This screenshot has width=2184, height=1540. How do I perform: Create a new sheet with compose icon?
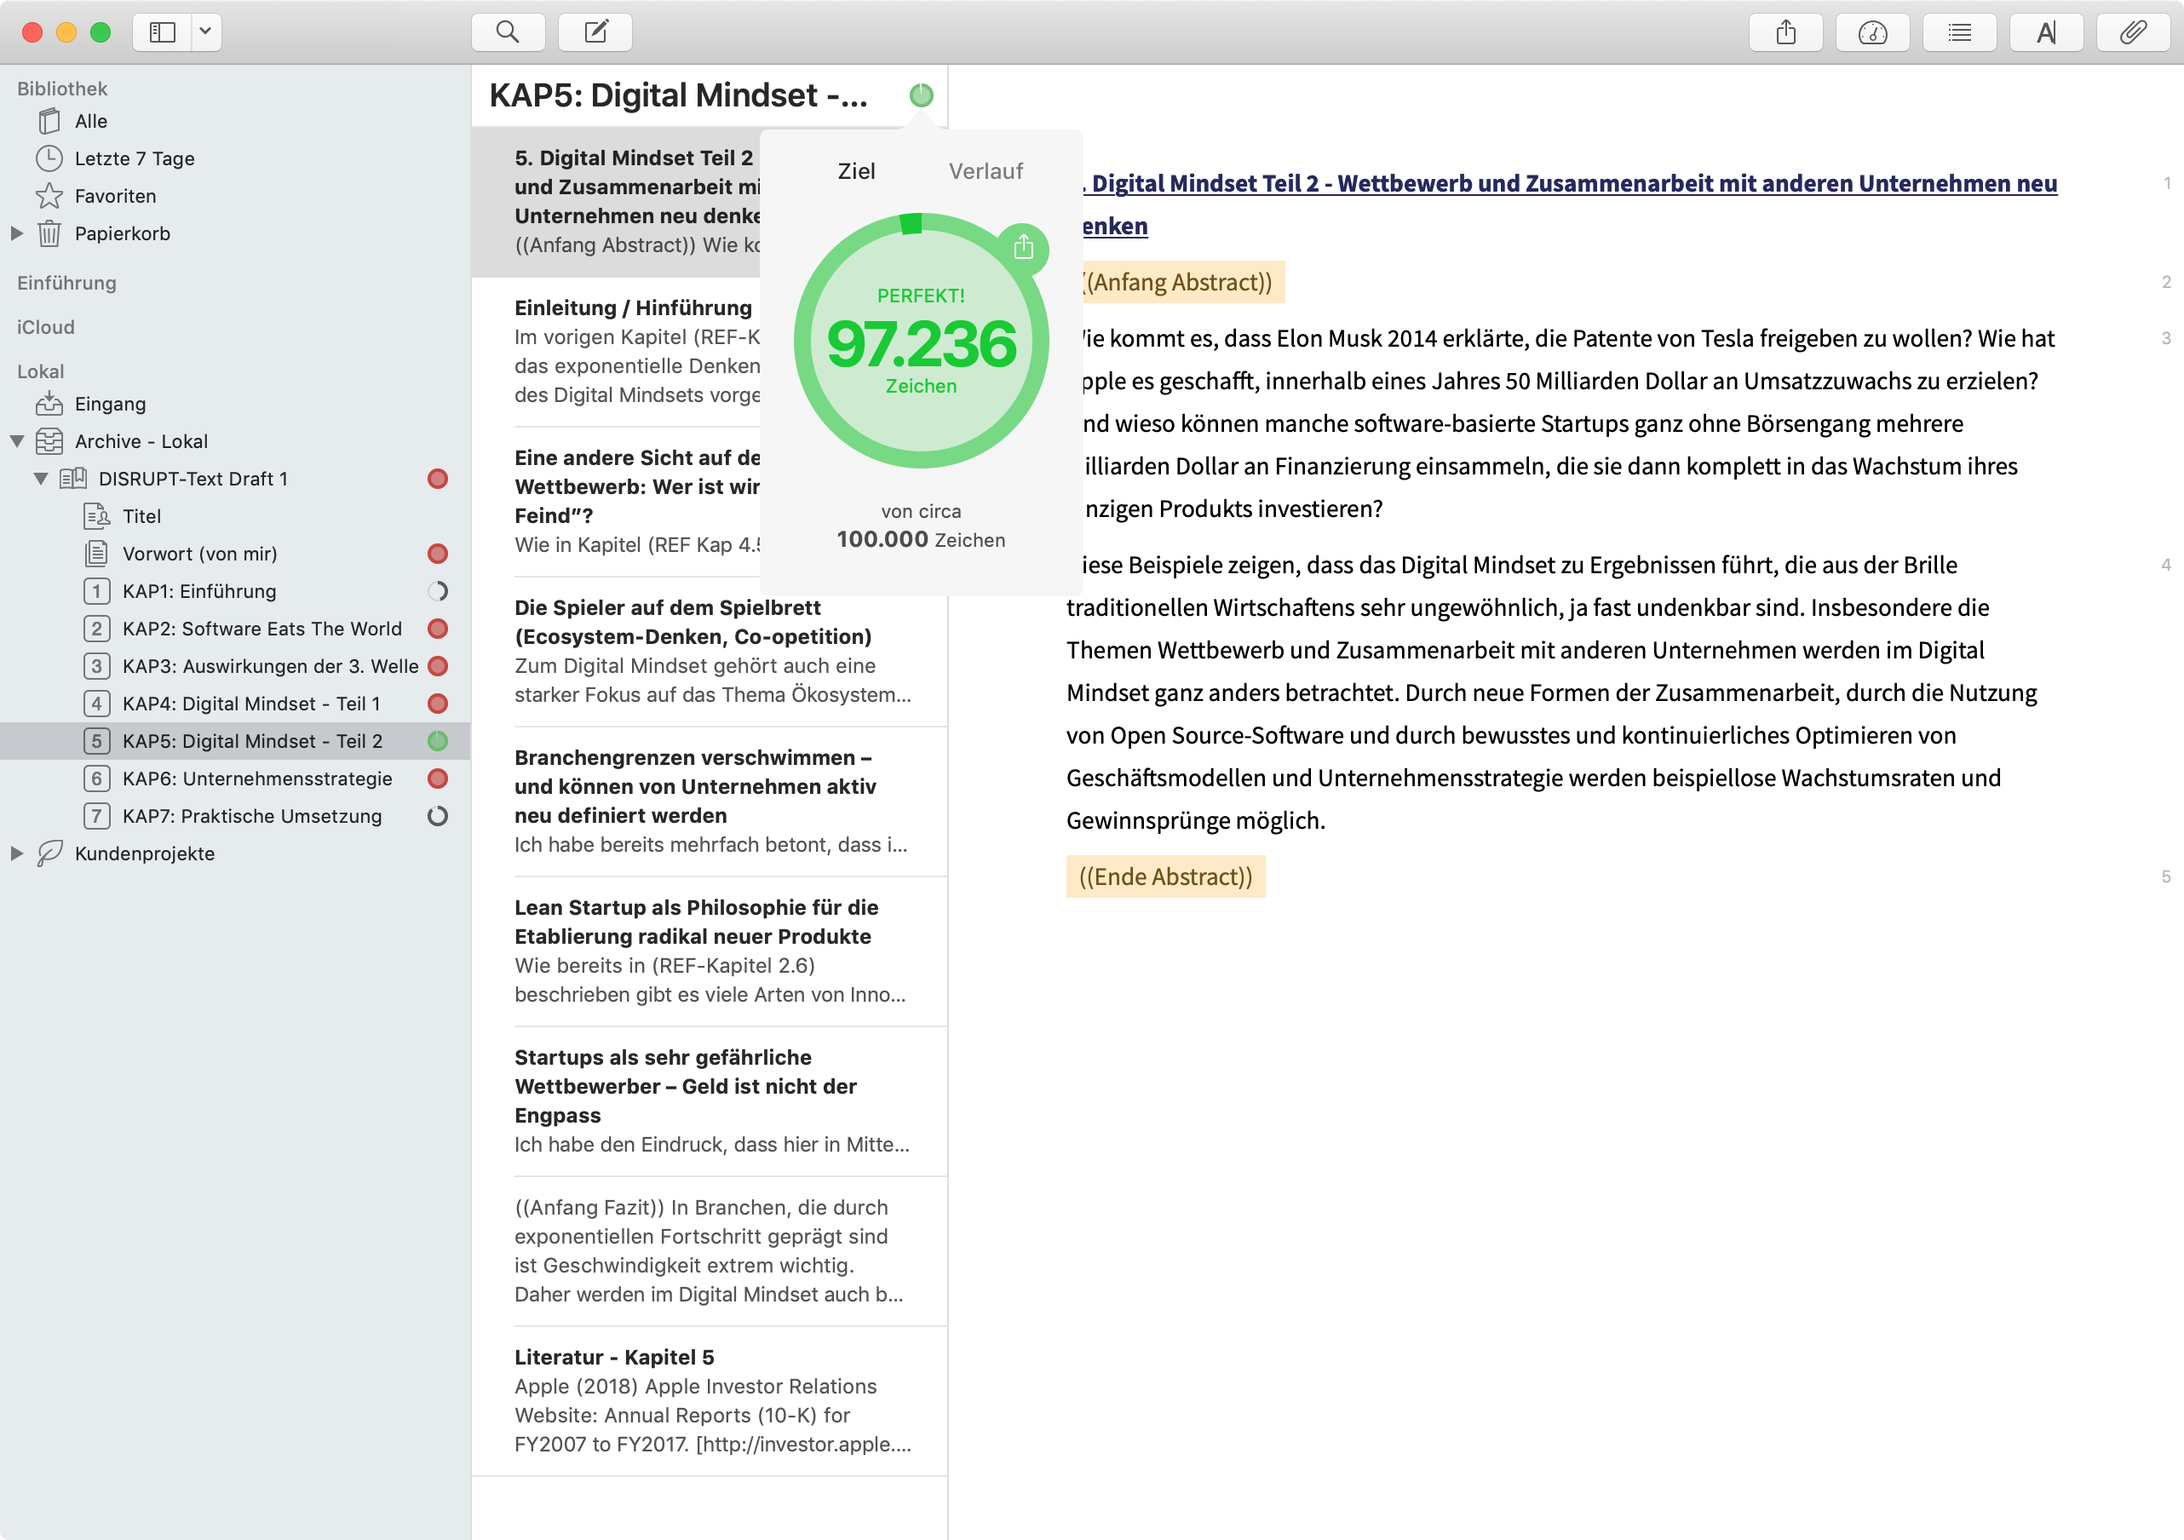tap(595, 32)
